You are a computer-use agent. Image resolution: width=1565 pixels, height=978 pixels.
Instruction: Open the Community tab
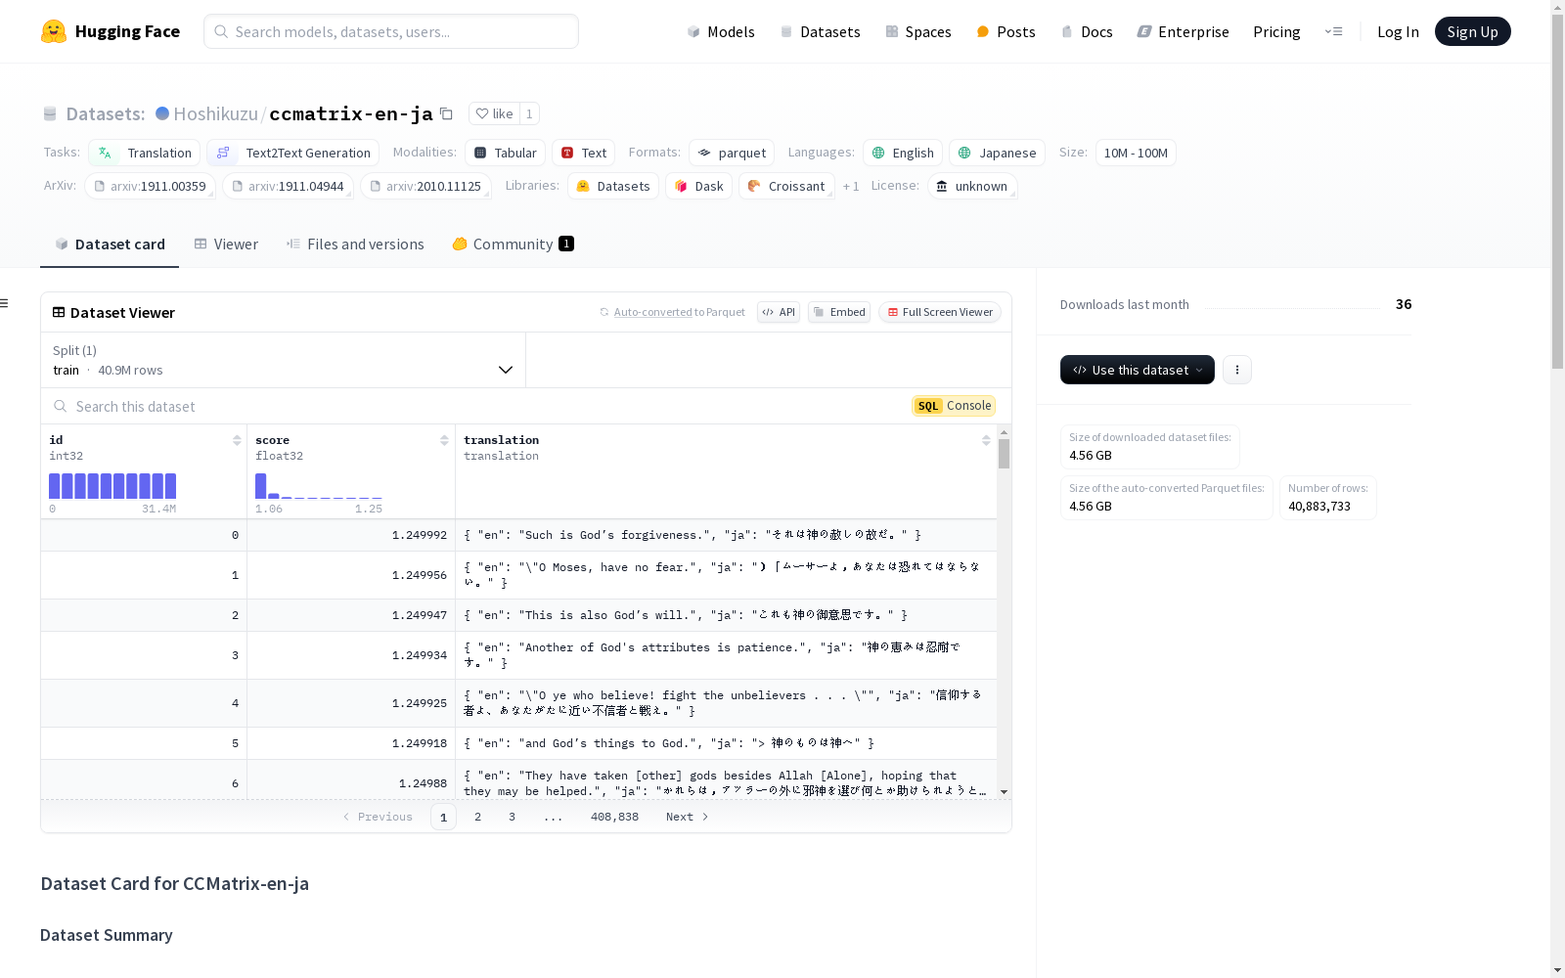pyautogui.click(x=513, y=244)
